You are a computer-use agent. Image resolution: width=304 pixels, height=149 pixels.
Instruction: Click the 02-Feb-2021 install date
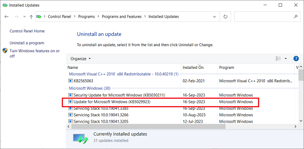coord(194,81)
